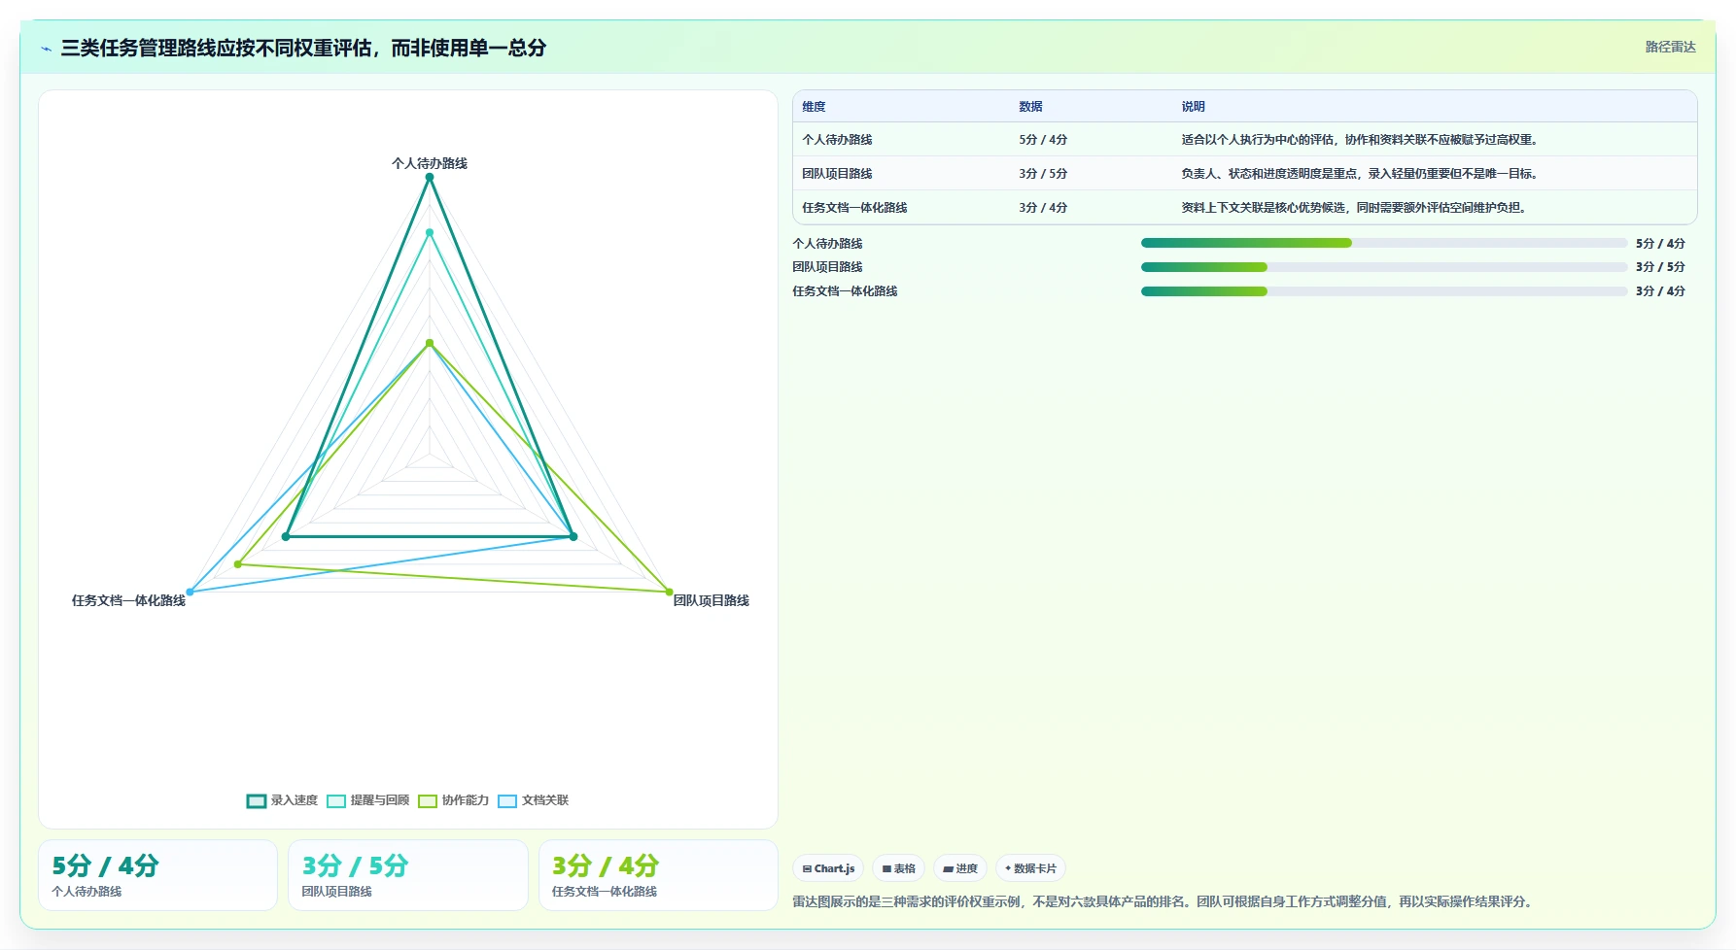The image size is (1736, 950).
Task: Toggle the 协作能力 legend item
Action: pyautogui.click(x=453, y=800)
